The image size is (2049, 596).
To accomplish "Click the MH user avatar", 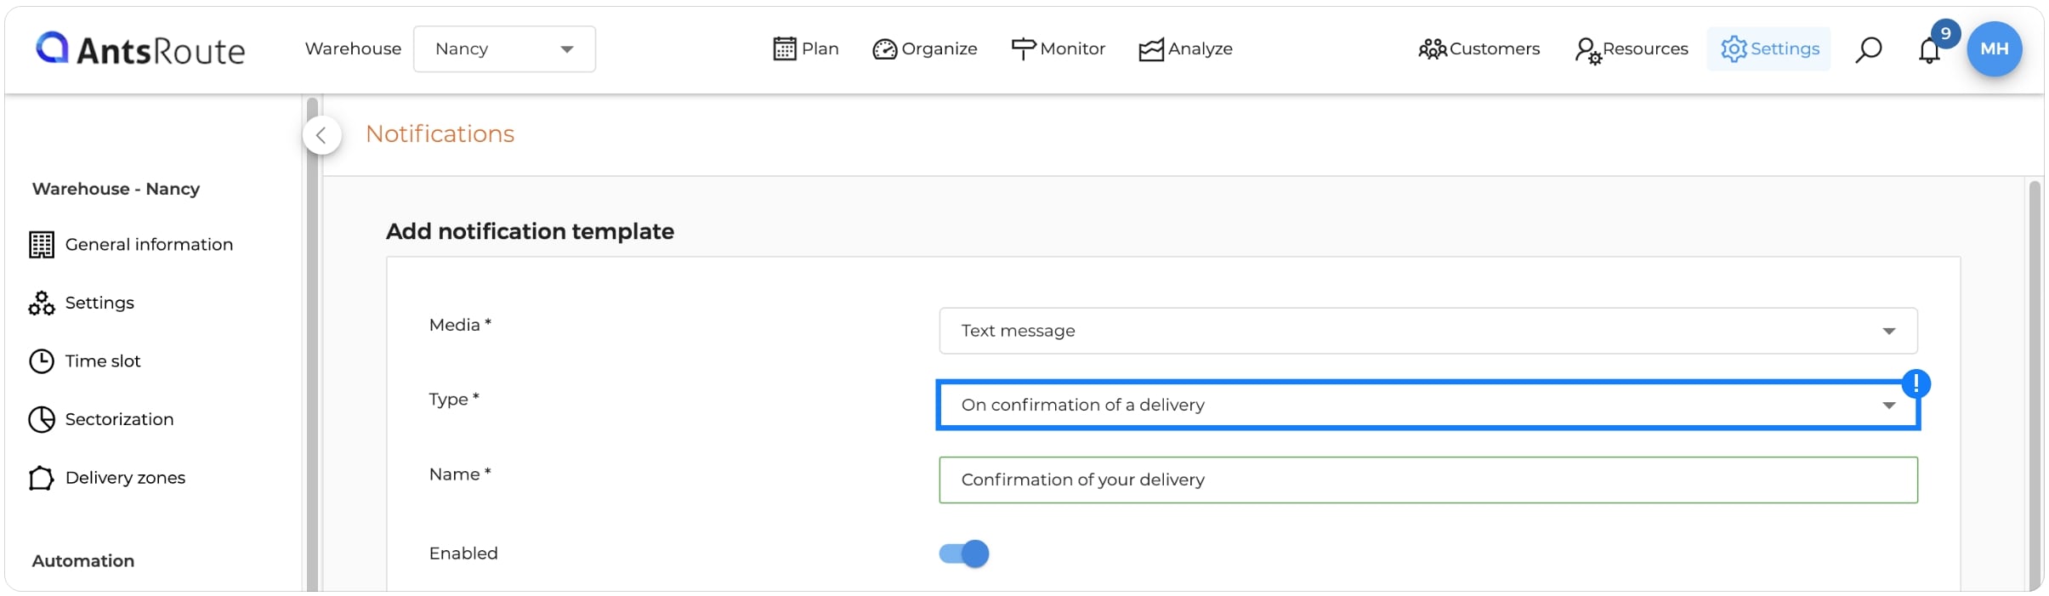I will tap(1994, 48).
